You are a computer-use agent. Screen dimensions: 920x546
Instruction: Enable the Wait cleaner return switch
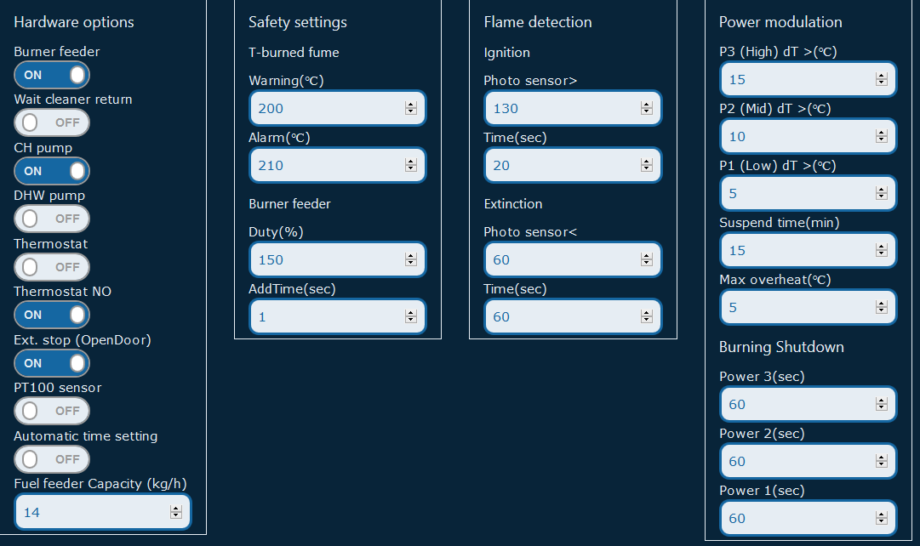pyautogui.click(x=51, y=122)
